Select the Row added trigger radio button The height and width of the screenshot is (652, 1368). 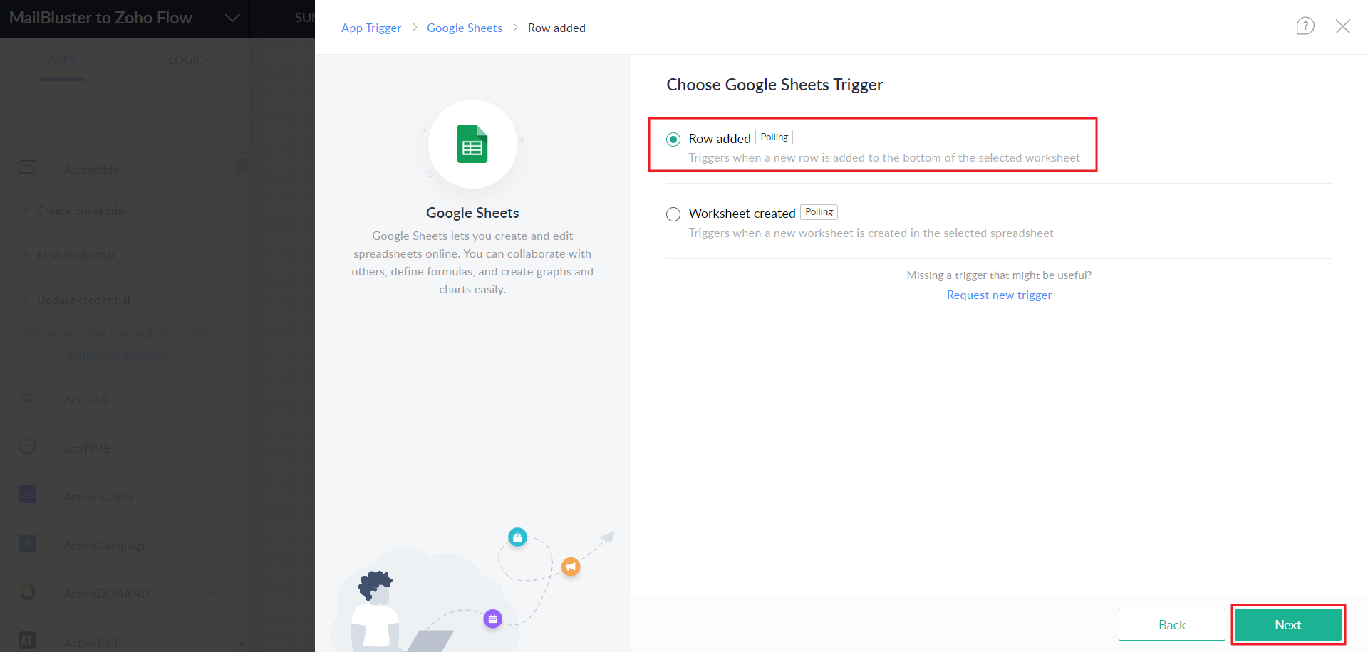coord(673,140)
